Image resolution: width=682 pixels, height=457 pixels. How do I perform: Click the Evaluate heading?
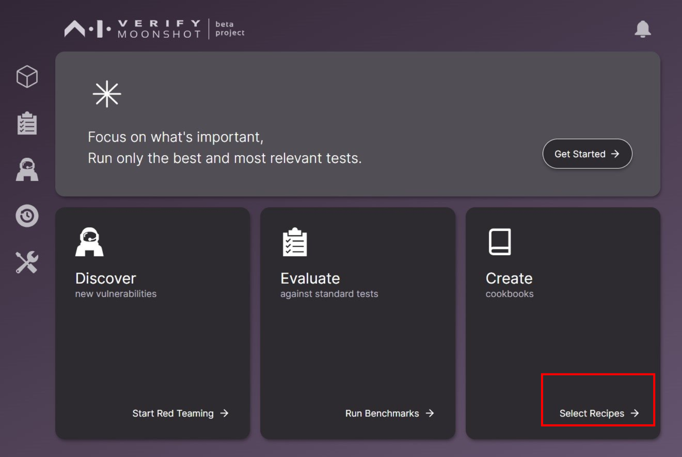pyautogui.click(x=310, y=279)
